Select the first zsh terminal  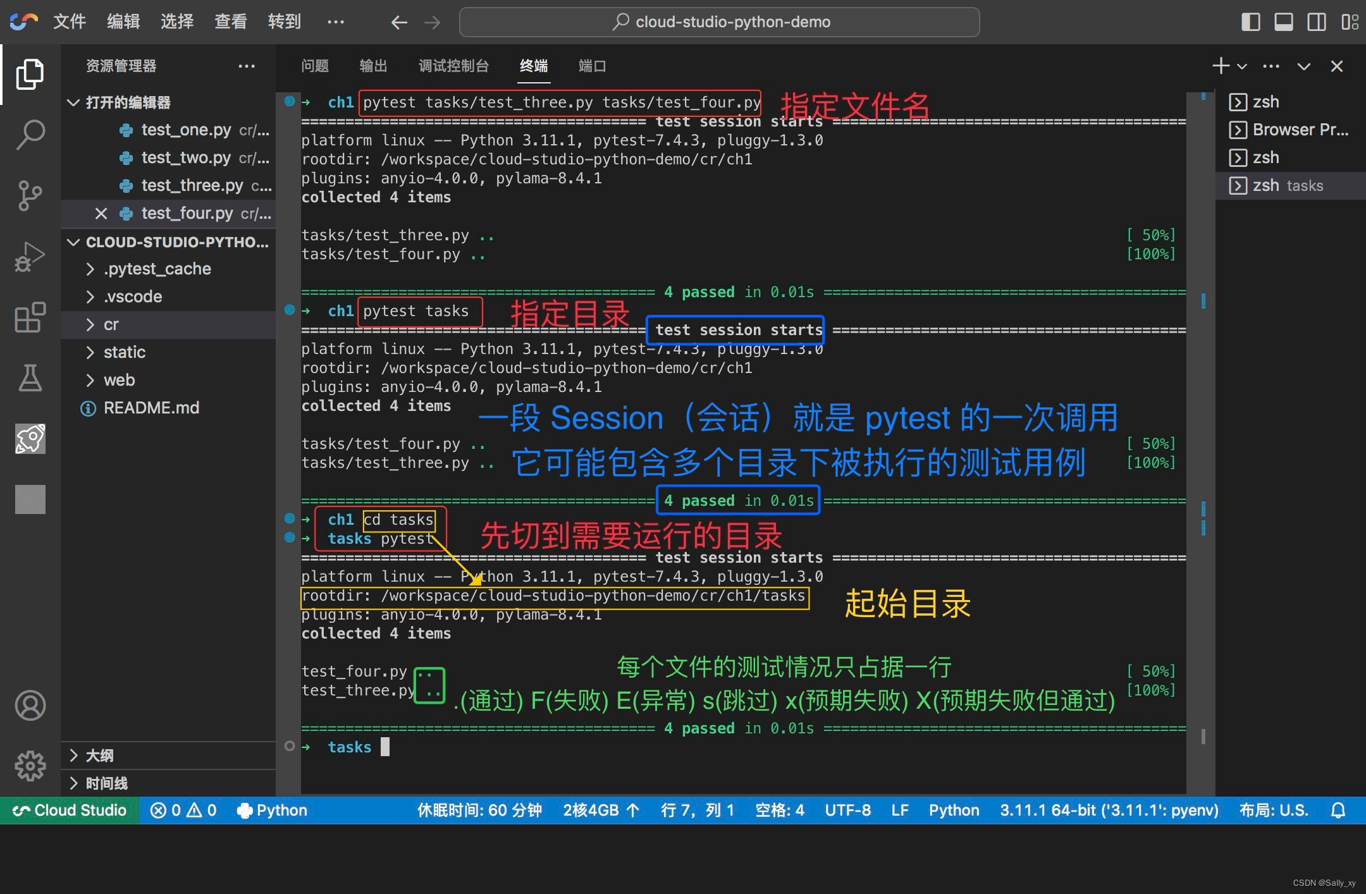(x=1291, y=102)
